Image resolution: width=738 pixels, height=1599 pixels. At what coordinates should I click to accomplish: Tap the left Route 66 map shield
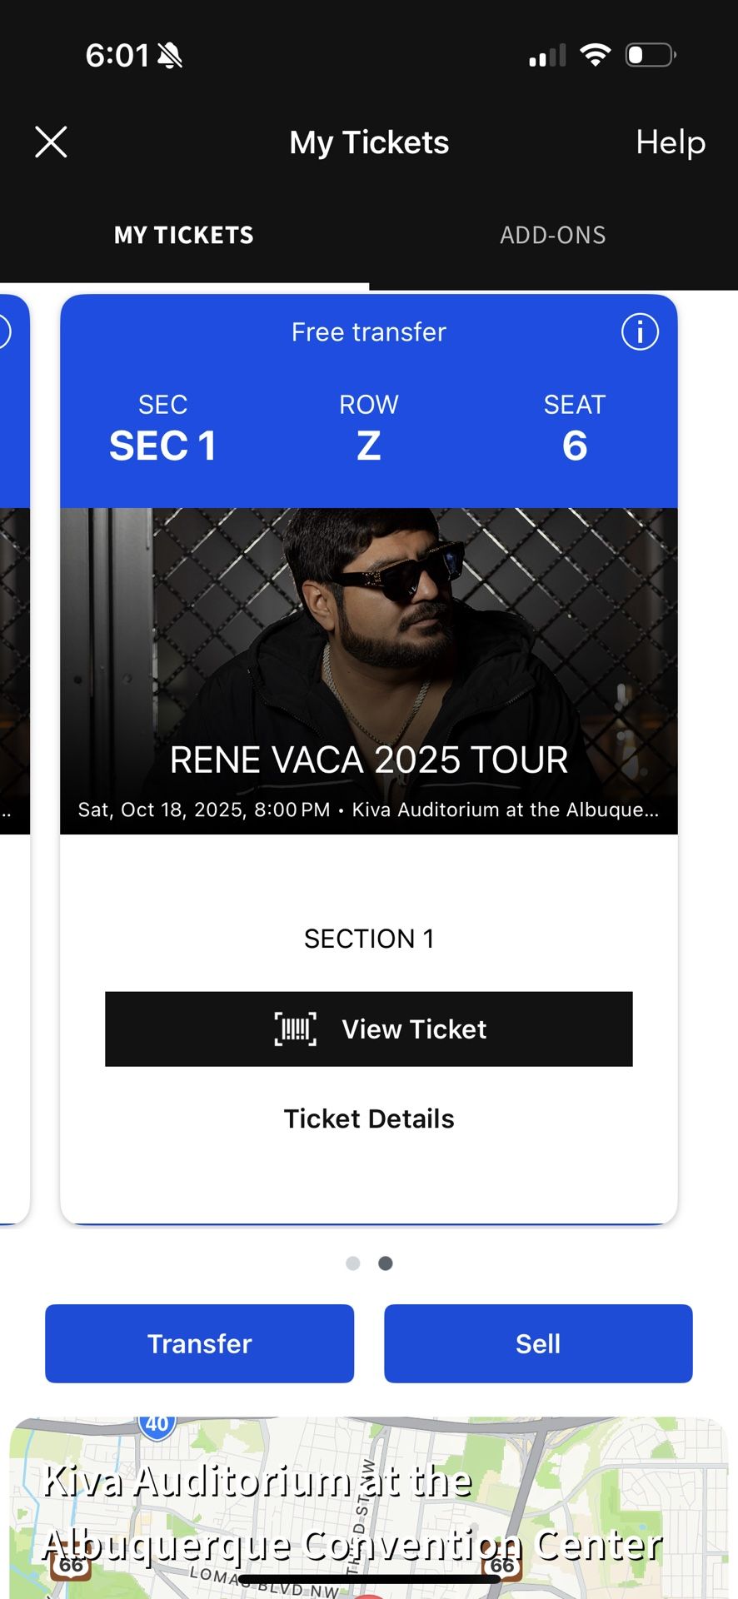(72, 1565)
